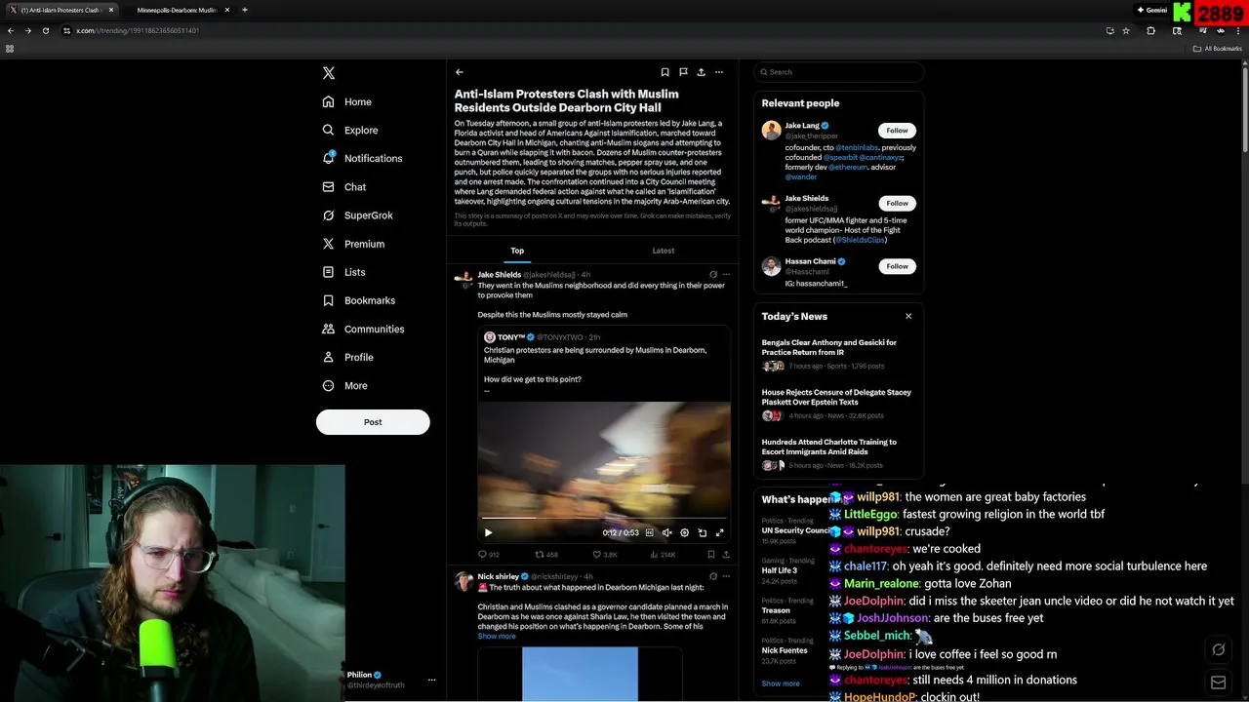This screenshot has height=702, width=1249.
Task: Open Chat from the sidebar
Action: tap(343, 186)
